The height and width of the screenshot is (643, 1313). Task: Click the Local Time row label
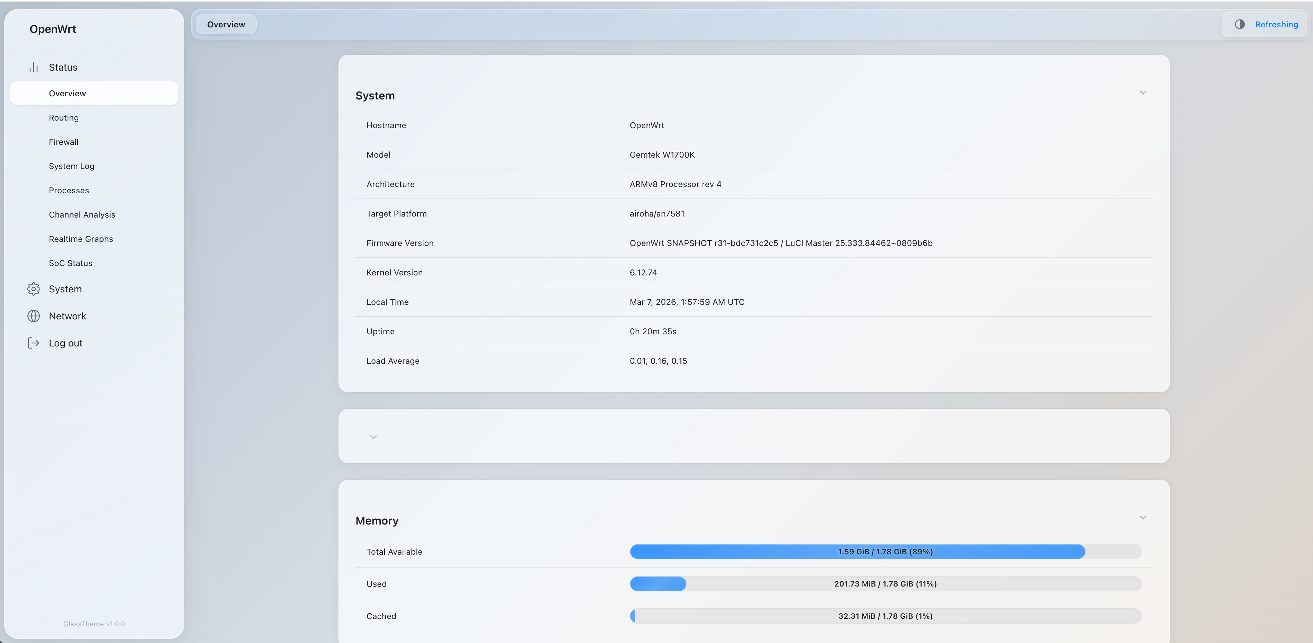387,302
